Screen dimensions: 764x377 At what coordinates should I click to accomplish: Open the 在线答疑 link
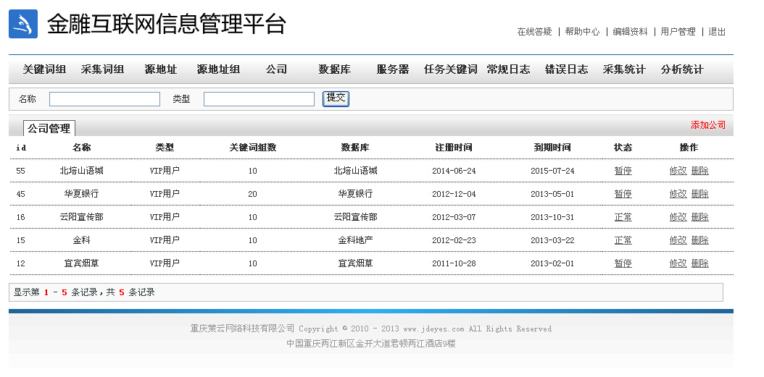(x=534, y=32)
